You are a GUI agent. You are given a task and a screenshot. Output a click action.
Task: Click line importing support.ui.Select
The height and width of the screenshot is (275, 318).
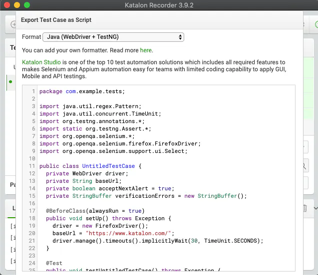pos(113,151)
